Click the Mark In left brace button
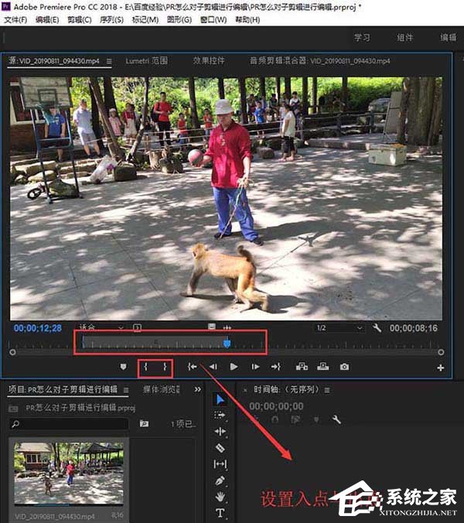 [x=145, y=367]
